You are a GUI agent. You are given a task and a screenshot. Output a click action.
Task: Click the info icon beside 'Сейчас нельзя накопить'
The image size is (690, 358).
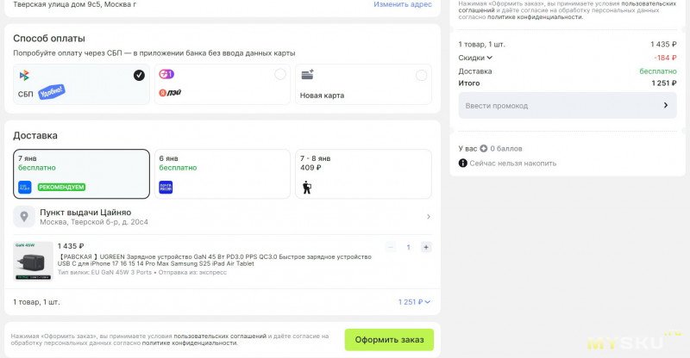point(463,163)
